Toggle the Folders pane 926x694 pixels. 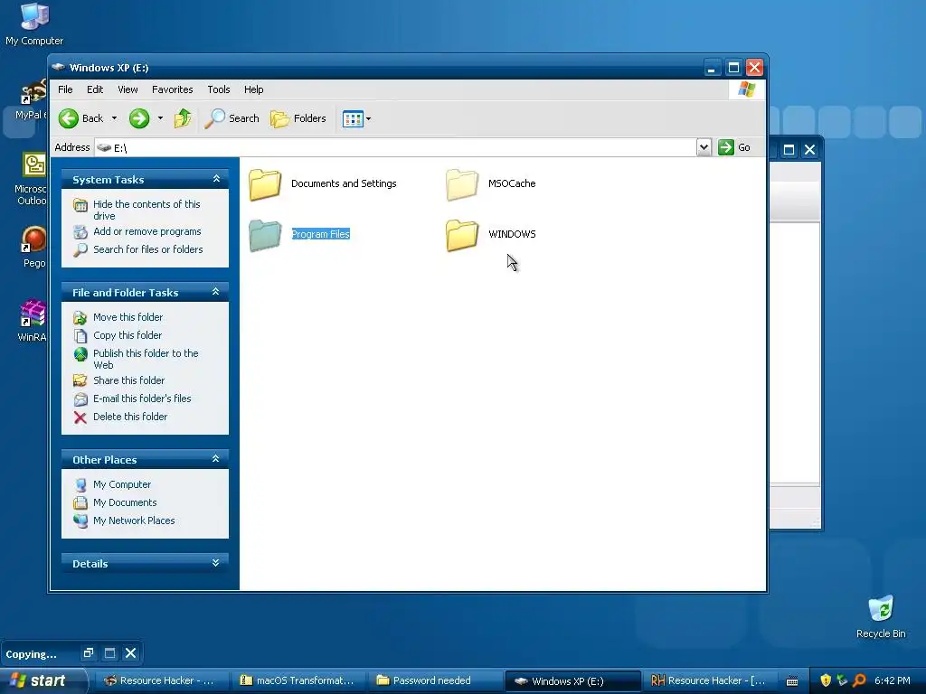pyautogui.click(x=298, y=118)
